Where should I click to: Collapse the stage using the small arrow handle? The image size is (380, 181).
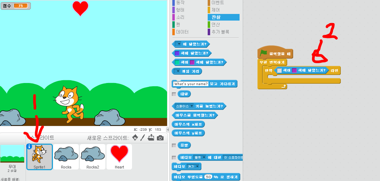click(167, 130)
